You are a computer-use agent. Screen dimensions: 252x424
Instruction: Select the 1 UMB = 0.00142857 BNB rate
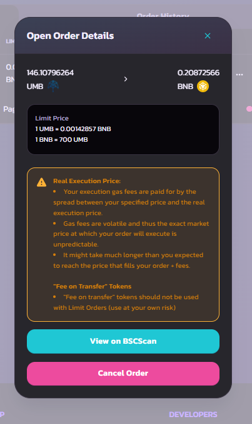click(x=73, y=129)
